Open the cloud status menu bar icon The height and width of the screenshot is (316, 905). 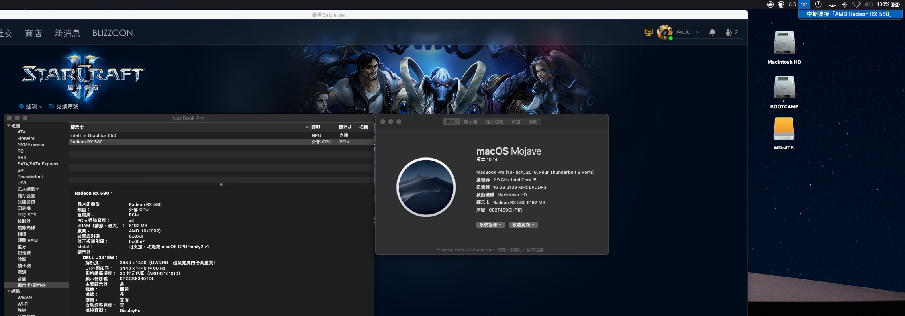pyautogui.click(x=770, y=4)
